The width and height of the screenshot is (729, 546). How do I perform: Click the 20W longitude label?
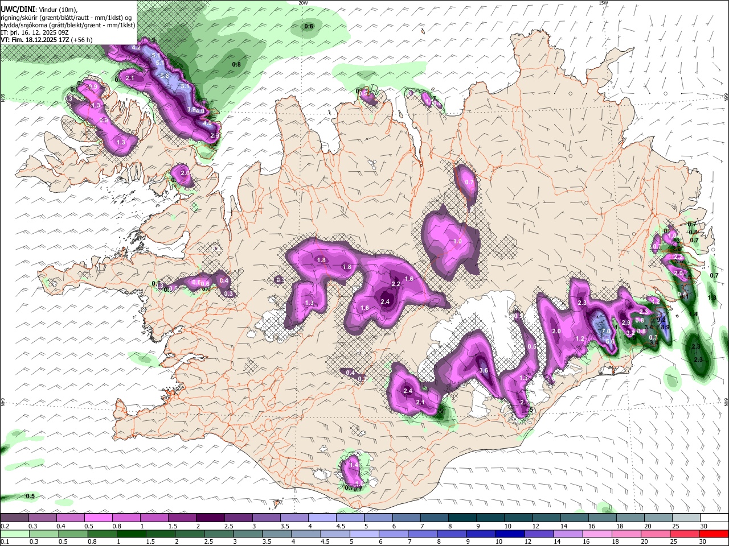point(304,3)
